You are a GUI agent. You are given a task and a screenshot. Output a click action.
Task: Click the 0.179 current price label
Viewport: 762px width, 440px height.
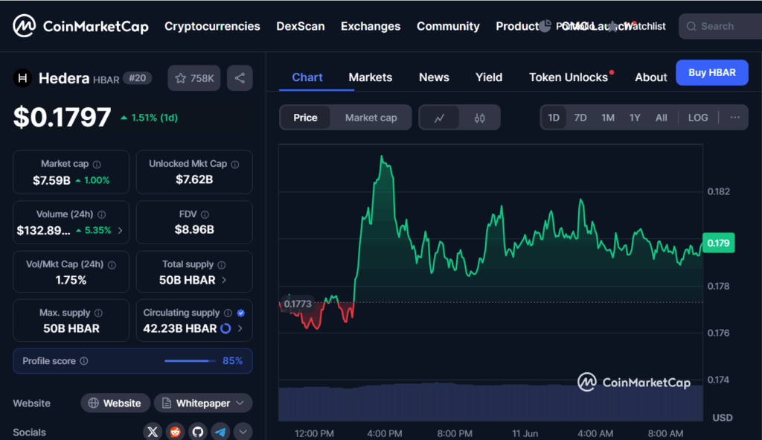(x=718, y=243)
